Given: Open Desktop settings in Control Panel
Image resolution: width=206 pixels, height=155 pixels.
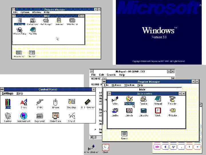Looking at the screenshot, I should [71, 104].
